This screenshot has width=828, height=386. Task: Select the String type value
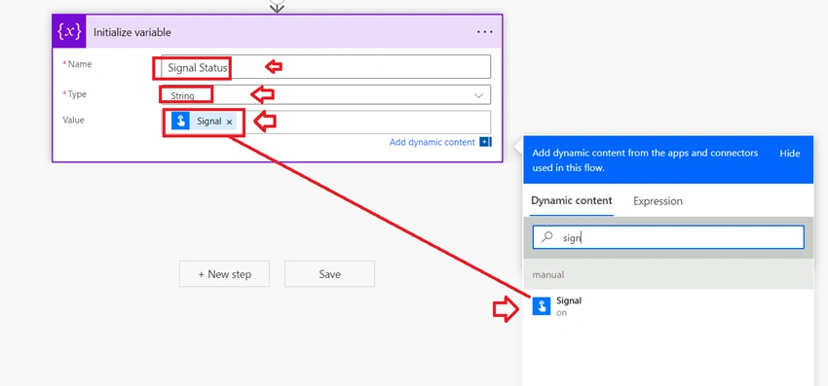182,96
